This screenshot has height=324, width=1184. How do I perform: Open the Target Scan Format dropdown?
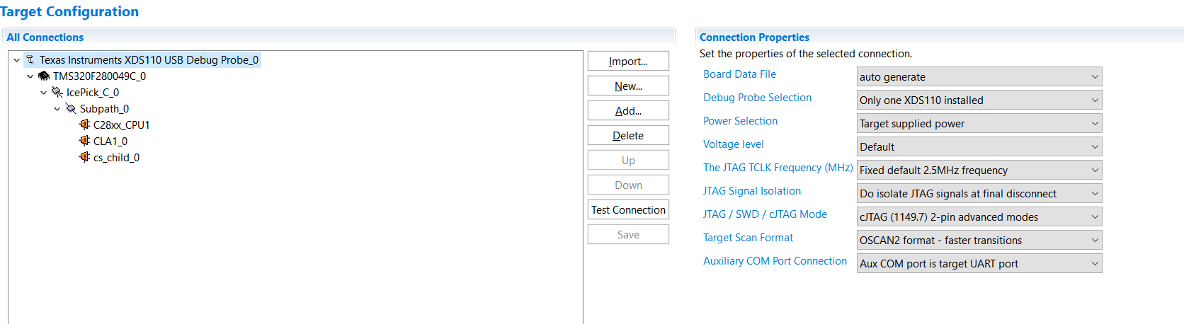point(979,241)
